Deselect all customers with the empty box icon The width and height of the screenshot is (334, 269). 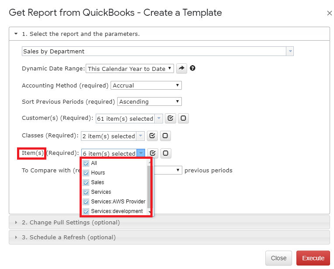pos(183,118)
